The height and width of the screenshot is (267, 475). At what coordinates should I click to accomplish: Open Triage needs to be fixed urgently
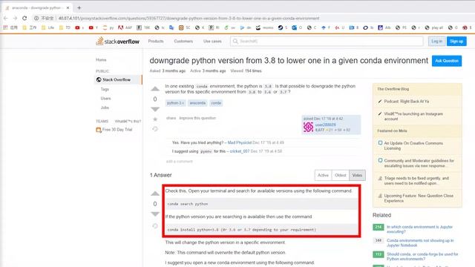(x=416, y=181)
